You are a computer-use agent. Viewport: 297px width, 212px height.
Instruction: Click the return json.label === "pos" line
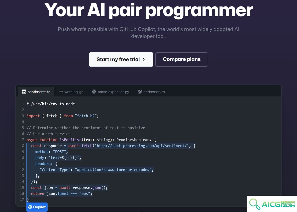pyautogui.click(x=62, y=194)
